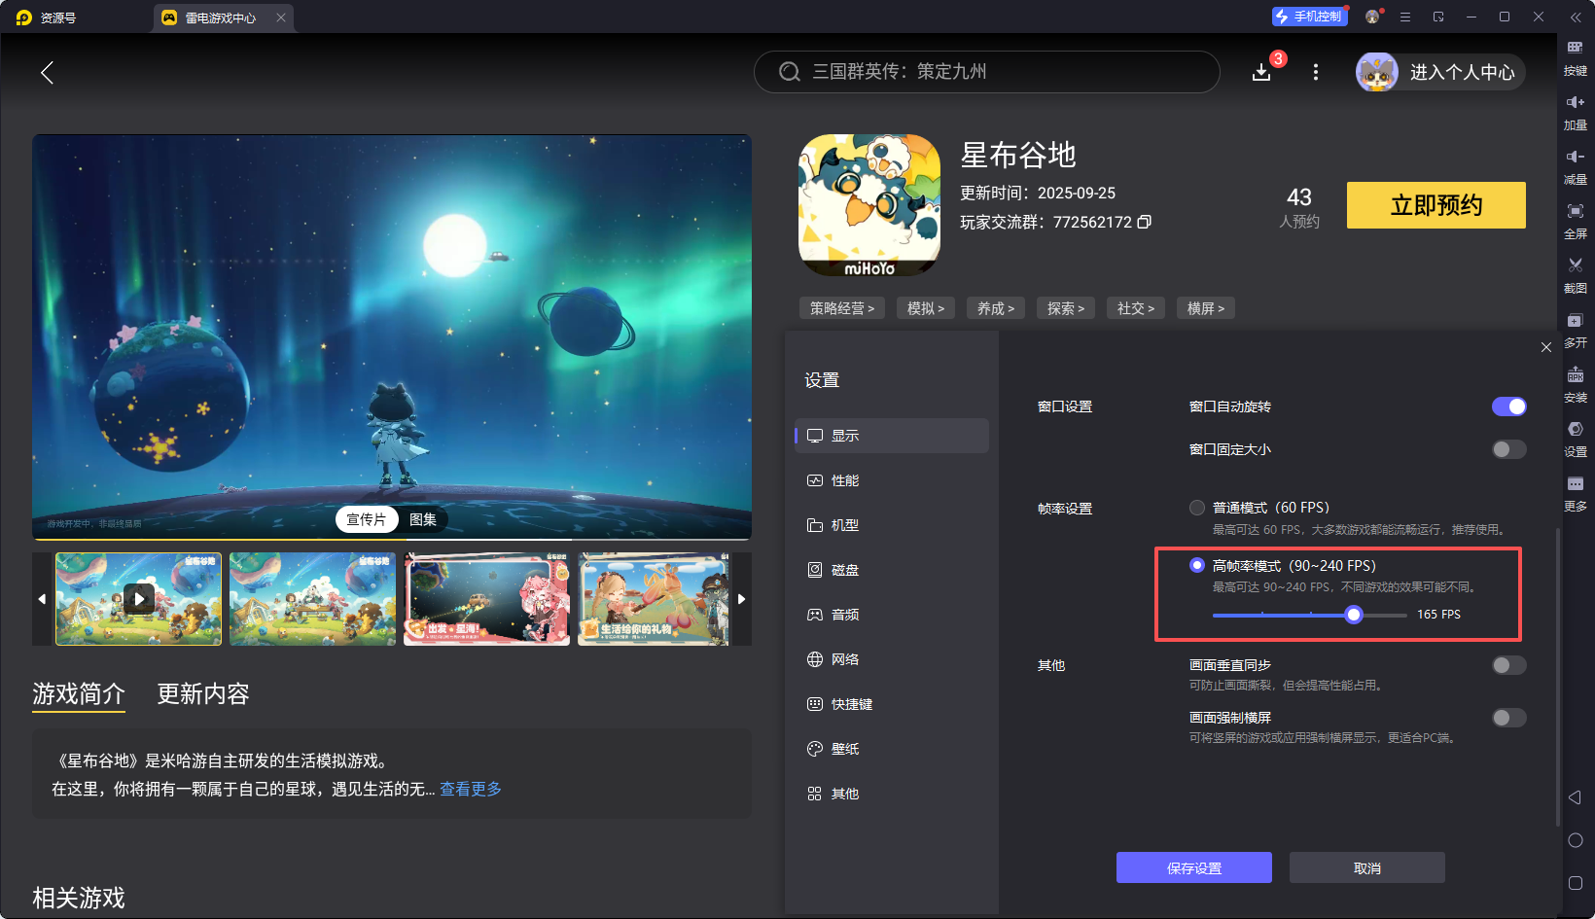1595x919 pixels.
Task: Increase emulator volume with 加量 icon
Action: click(1576, 112)
